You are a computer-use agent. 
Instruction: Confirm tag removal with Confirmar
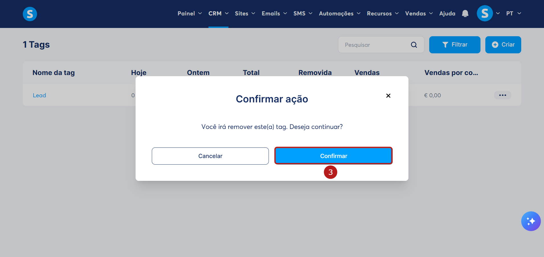click(x=334, y=156)
